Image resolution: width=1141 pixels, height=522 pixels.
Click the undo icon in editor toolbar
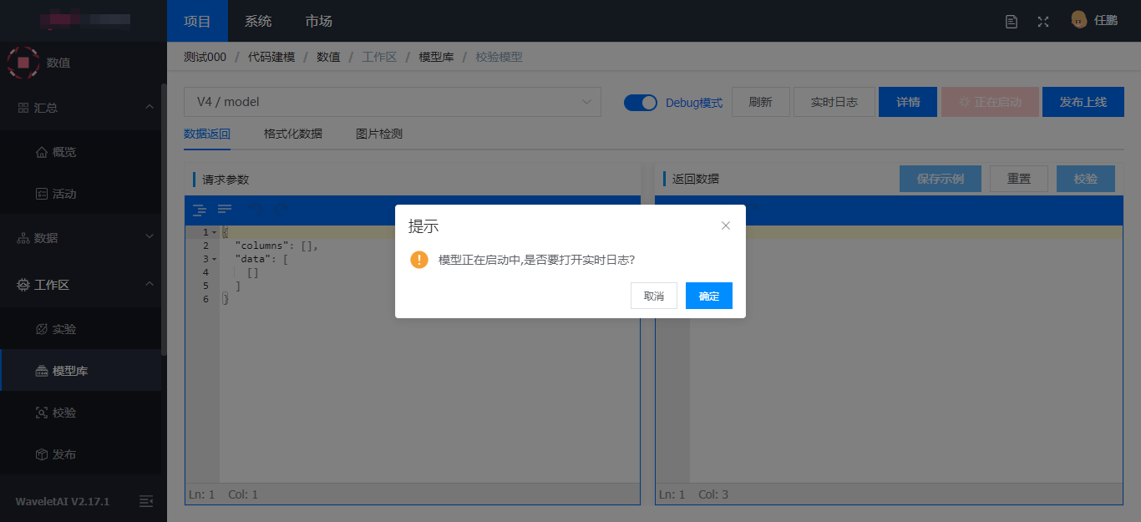[x=256, y=210]
